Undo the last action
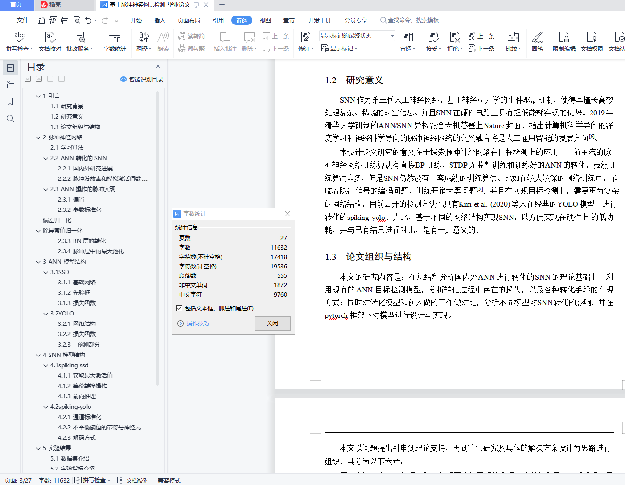Image resolution: width=625 pixels, height=485 pixels. (x=89, y=20)
